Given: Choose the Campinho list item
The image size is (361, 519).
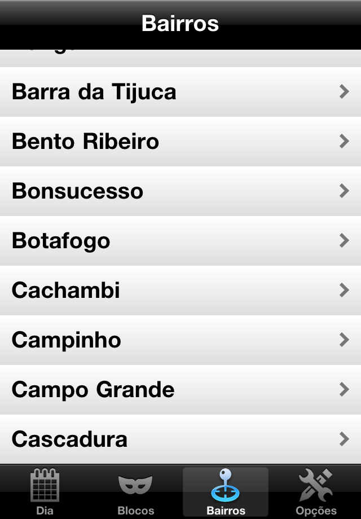Looking at the screenshot, I should tap(180, 340).
